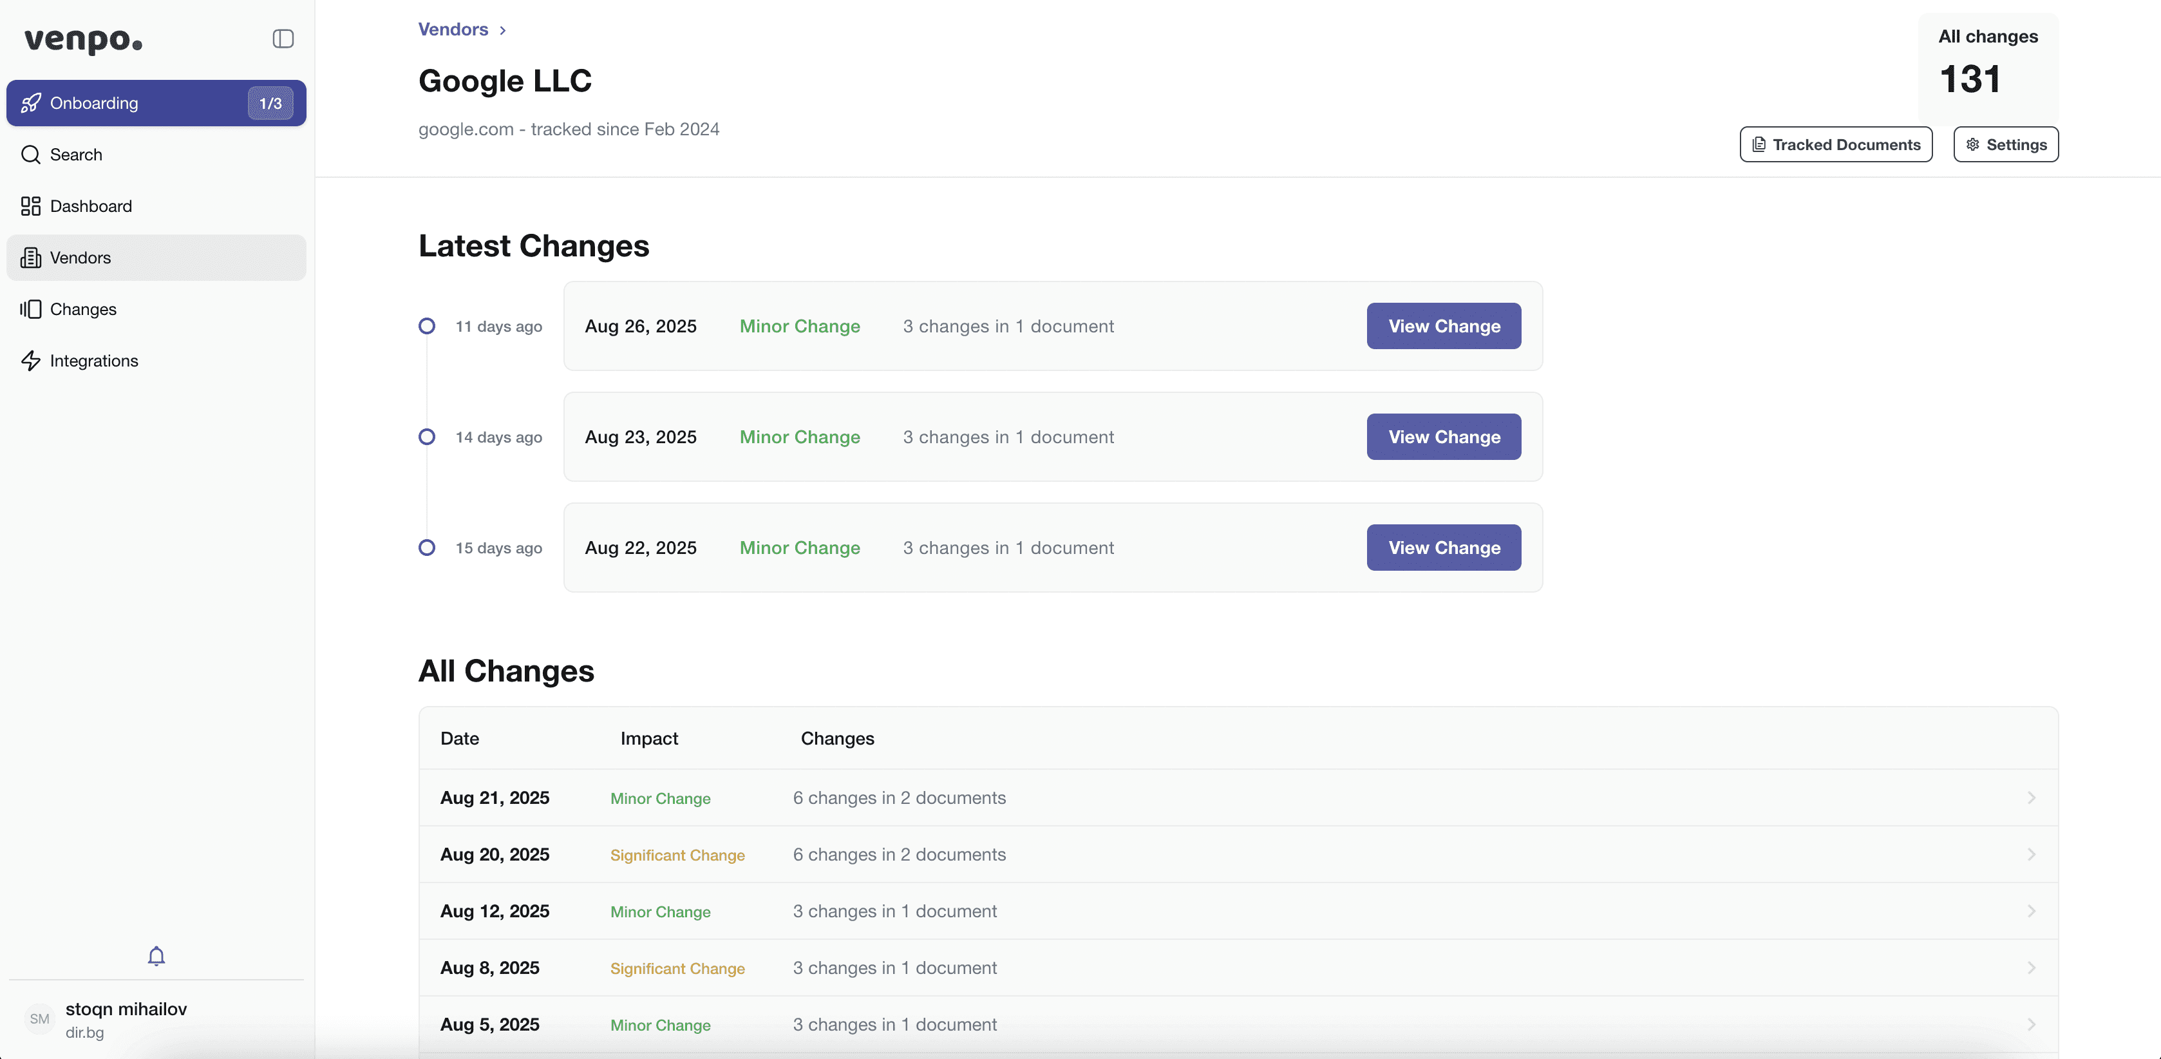Click the Onboarding 1/3 progress badge
Viewport: 2161px width, 1059px height.
click(269, 102)
